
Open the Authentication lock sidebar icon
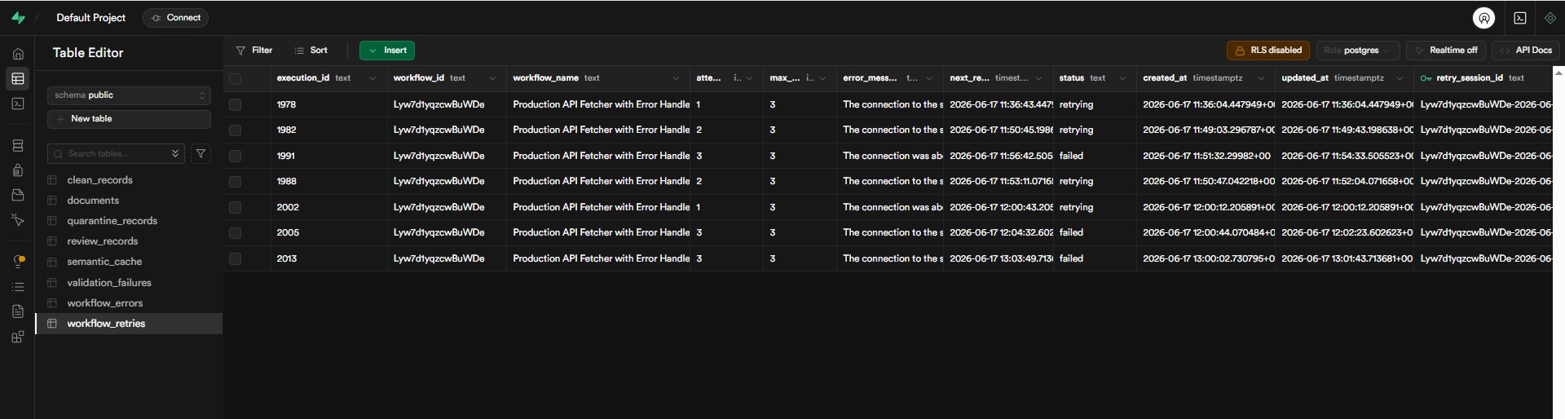click(x=18, y=170)
